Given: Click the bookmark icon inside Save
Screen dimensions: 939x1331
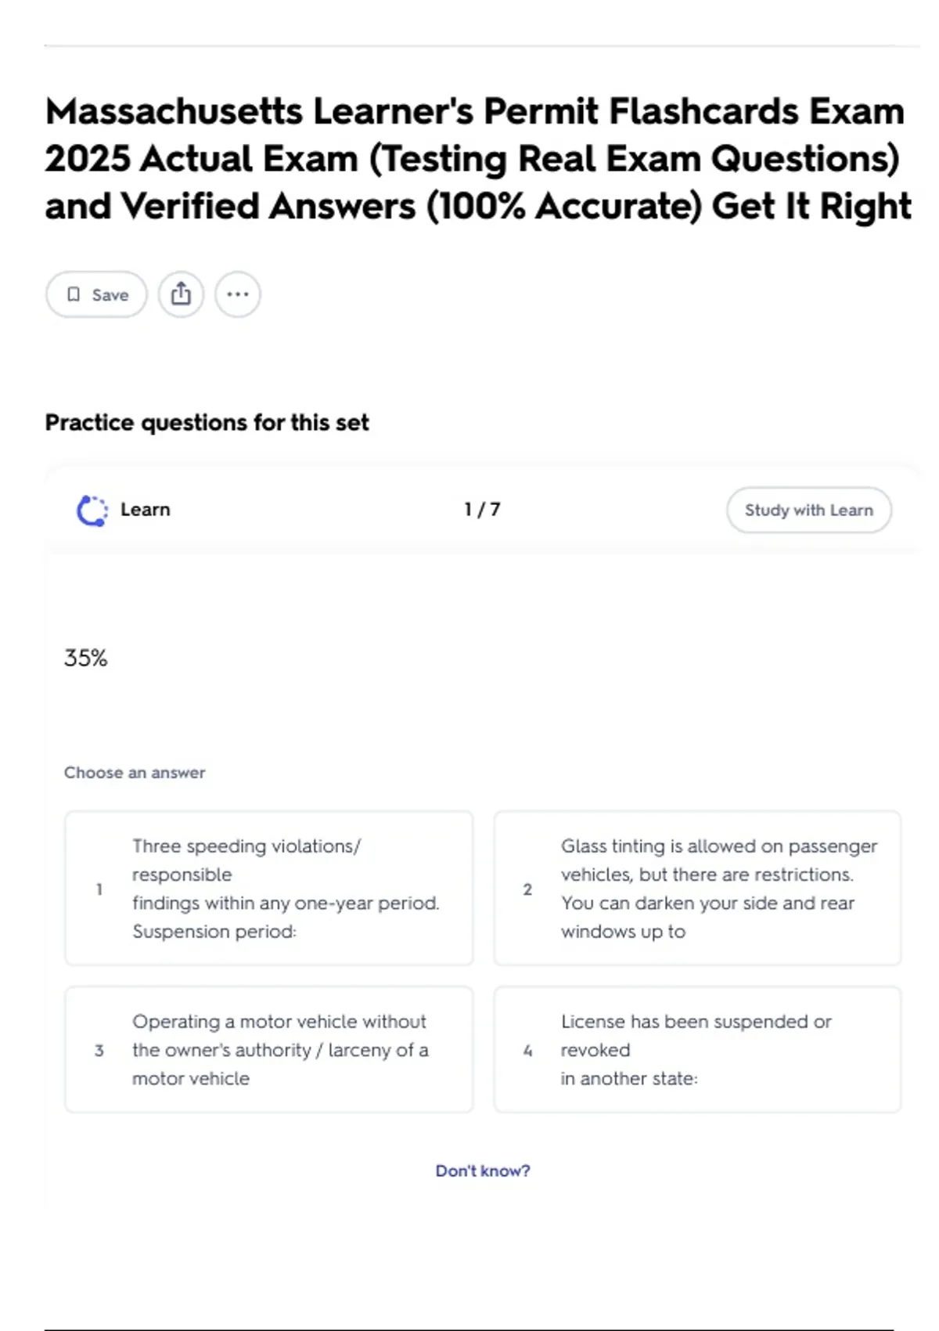Looking at the screenshot, I should (74, 294).
